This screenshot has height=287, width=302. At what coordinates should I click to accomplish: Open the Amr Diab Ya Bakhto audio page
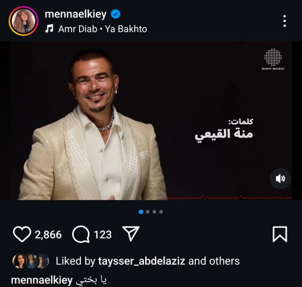click(103, 29)
